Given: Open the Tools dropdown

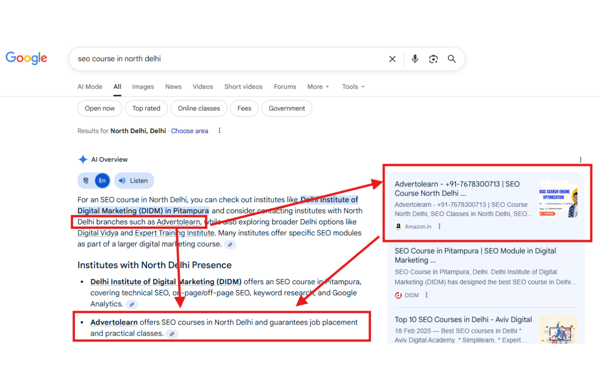Looking at the screenshot, I should (x=353, y=87).
